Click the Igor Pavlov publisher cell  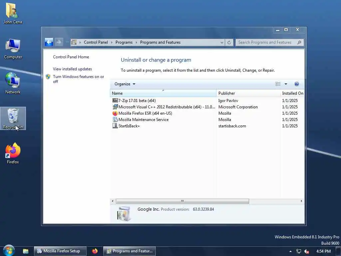(x=228, y=101)
